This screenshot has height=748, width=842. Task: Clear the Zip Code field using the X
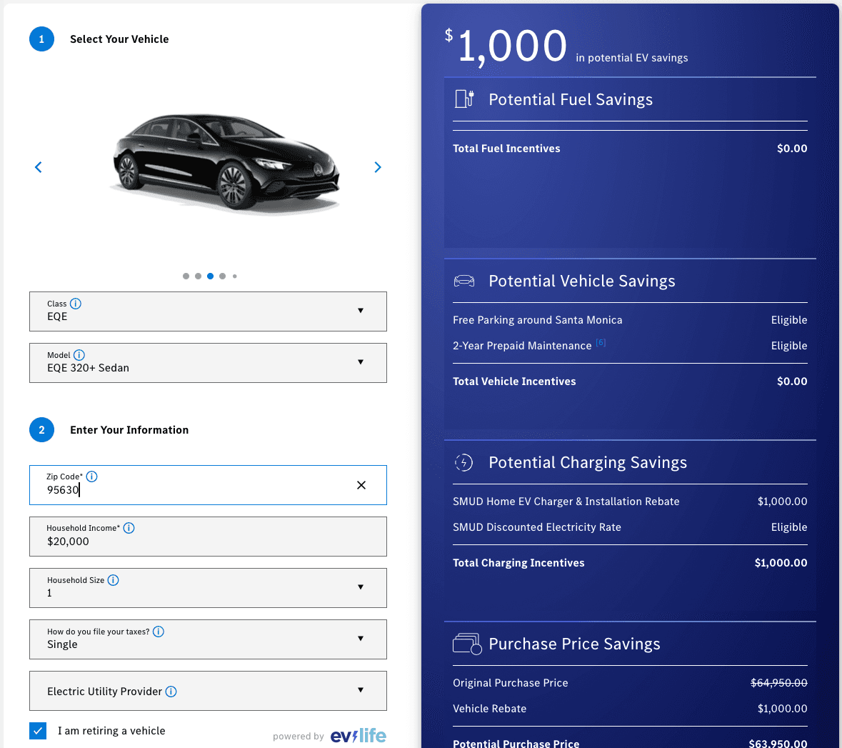(x=361, y=485)
